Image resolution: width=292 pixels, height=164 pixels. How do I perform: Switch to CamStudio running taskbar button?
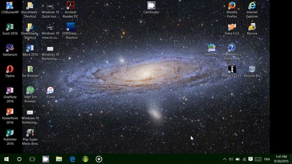tap(46, 159)
